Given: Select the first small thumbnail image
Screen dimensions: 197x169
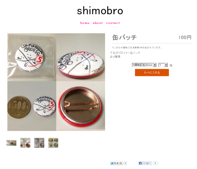Looking at the screenshot, I should point(11,143).
